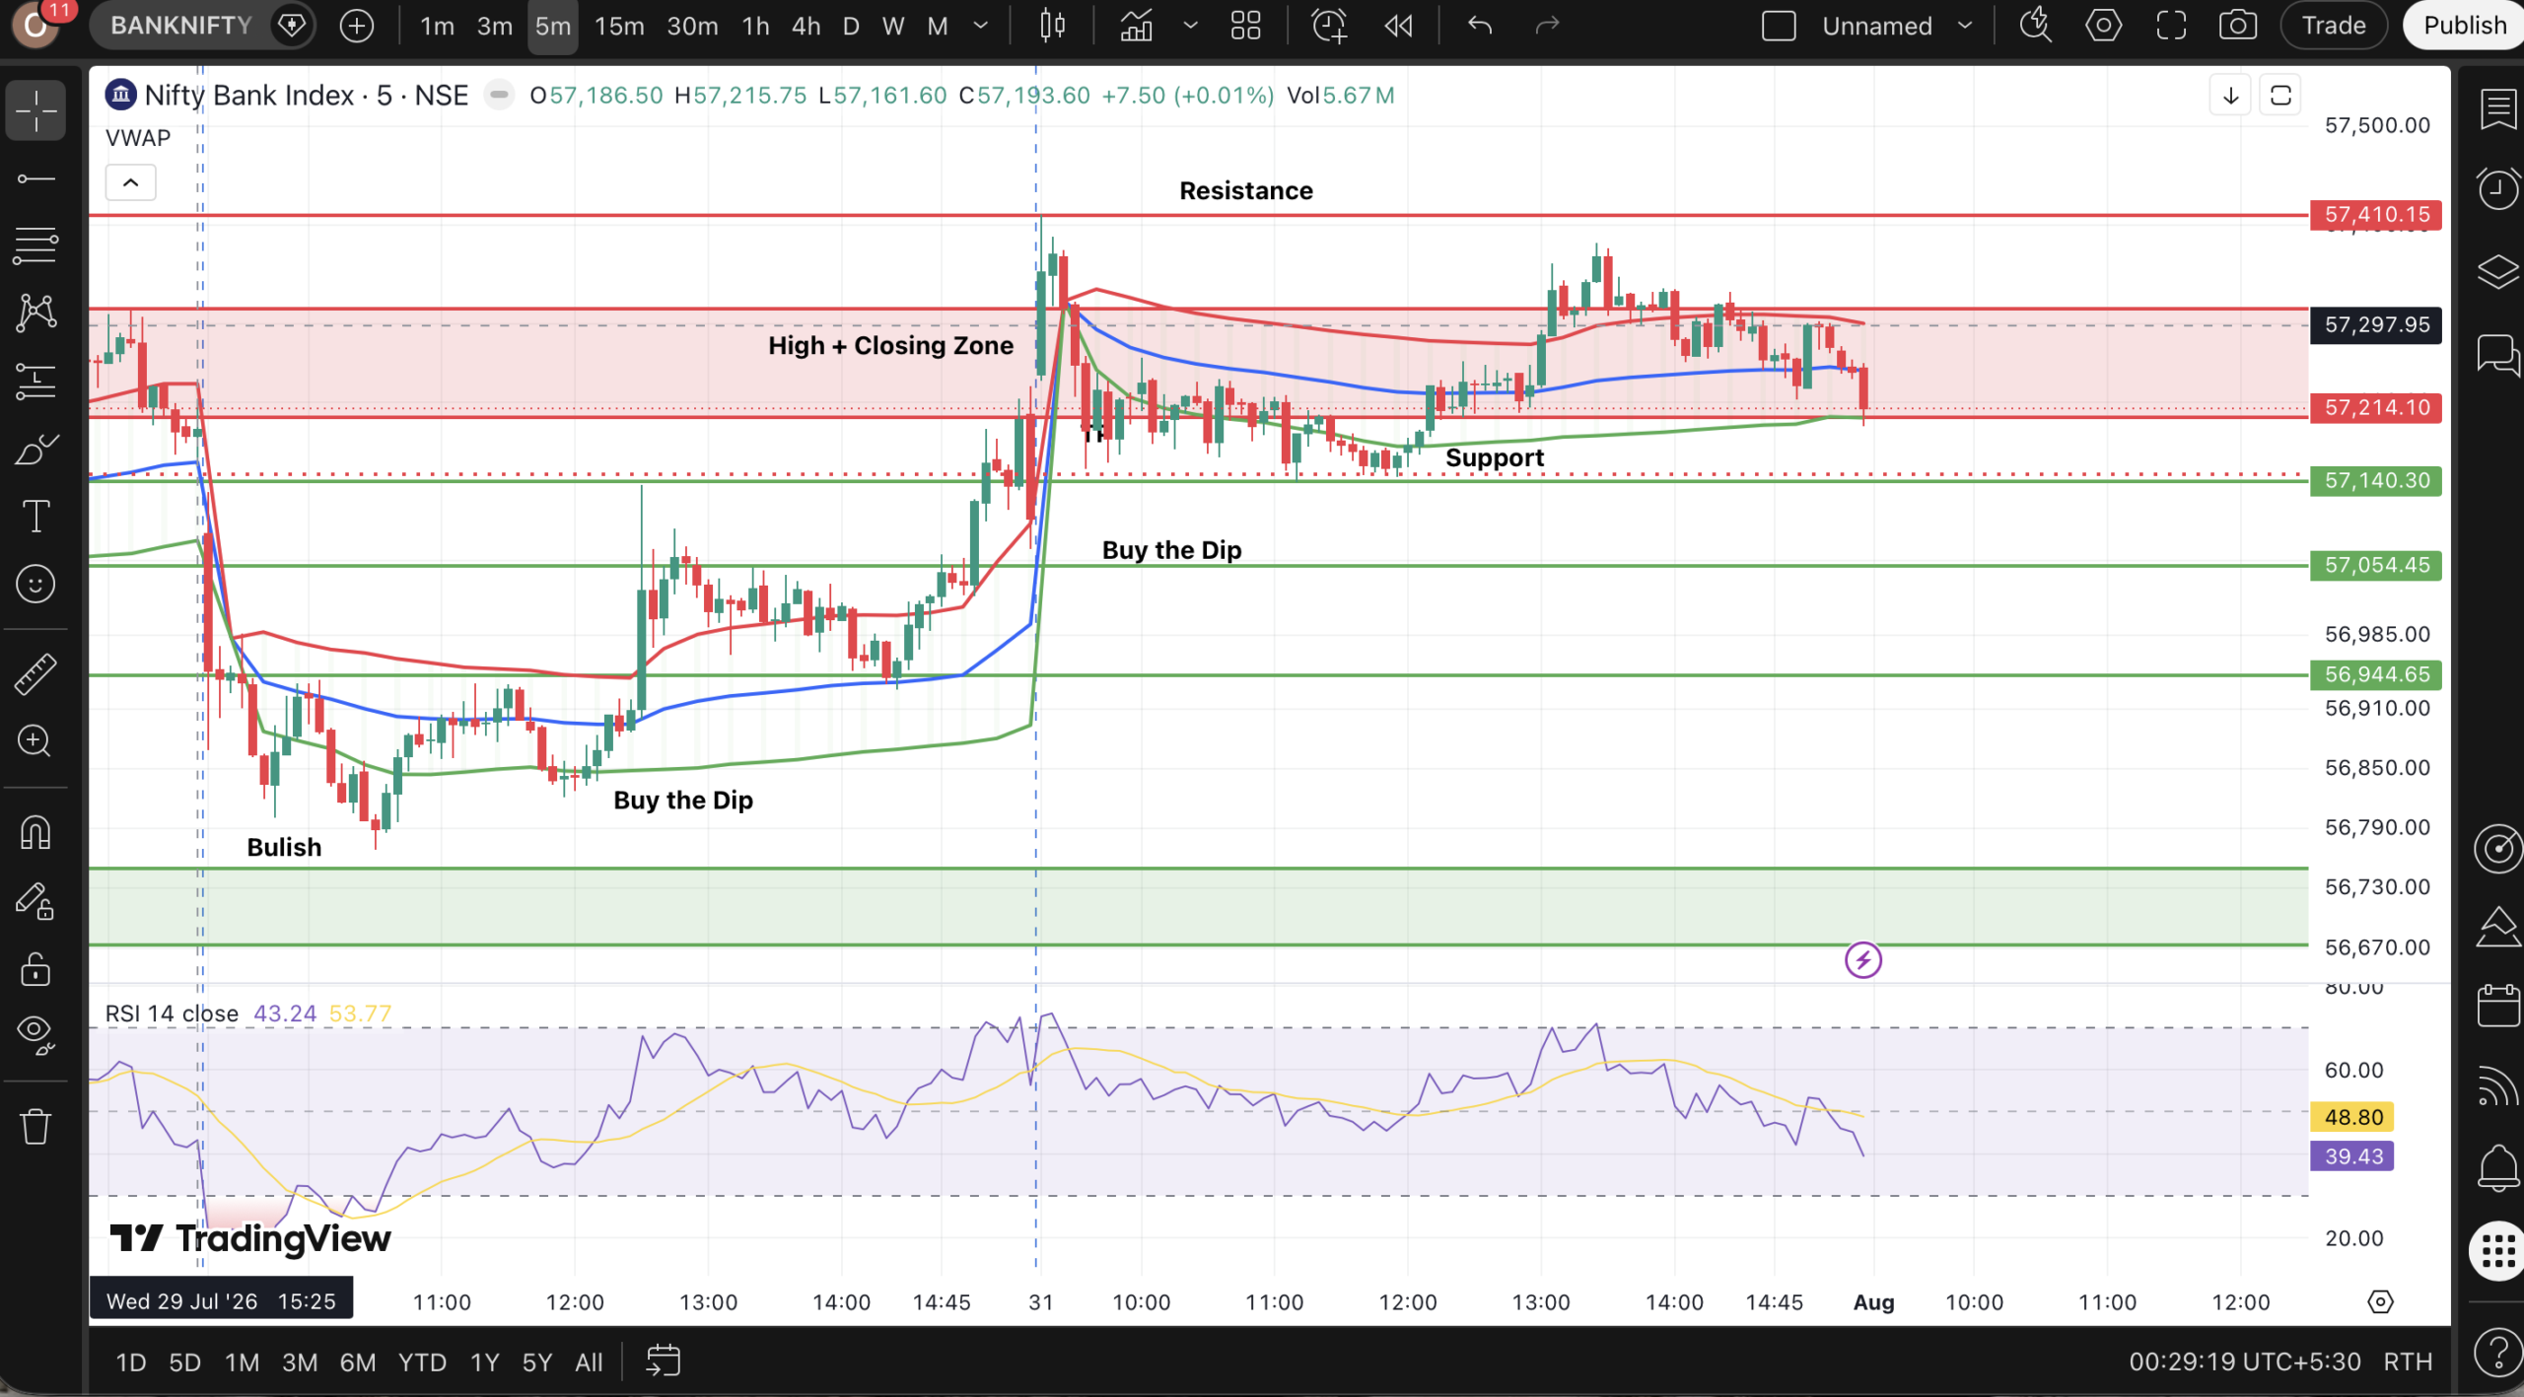
Task: Click the scroll down arrow button on chart
Action: pyautogui.click(x=2230, y=96)
